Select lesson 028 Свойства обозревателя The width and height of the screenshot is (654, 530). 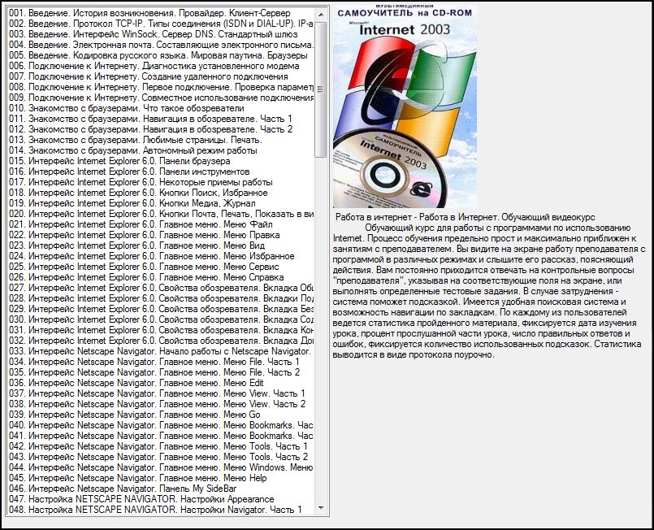[x=161, y=298]
